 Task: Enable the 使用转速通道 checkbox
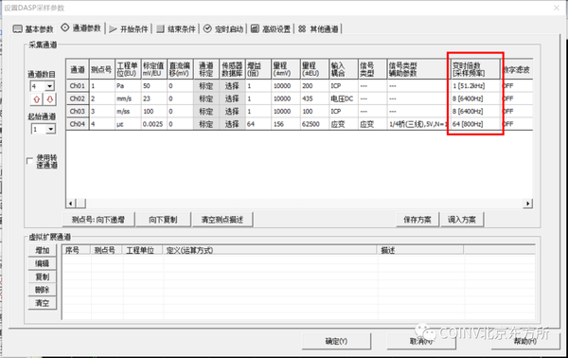click(29, 161)
